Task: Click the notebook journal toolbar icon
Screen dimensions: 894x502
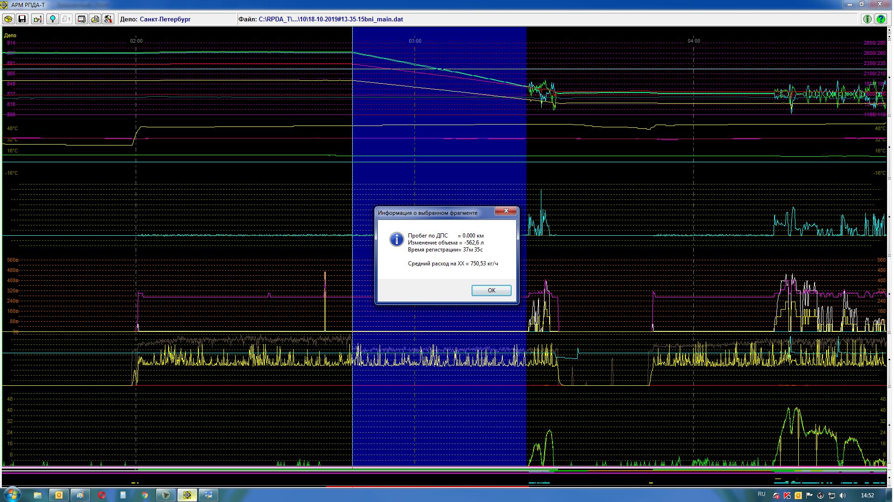Action: (x=82, y=19)
